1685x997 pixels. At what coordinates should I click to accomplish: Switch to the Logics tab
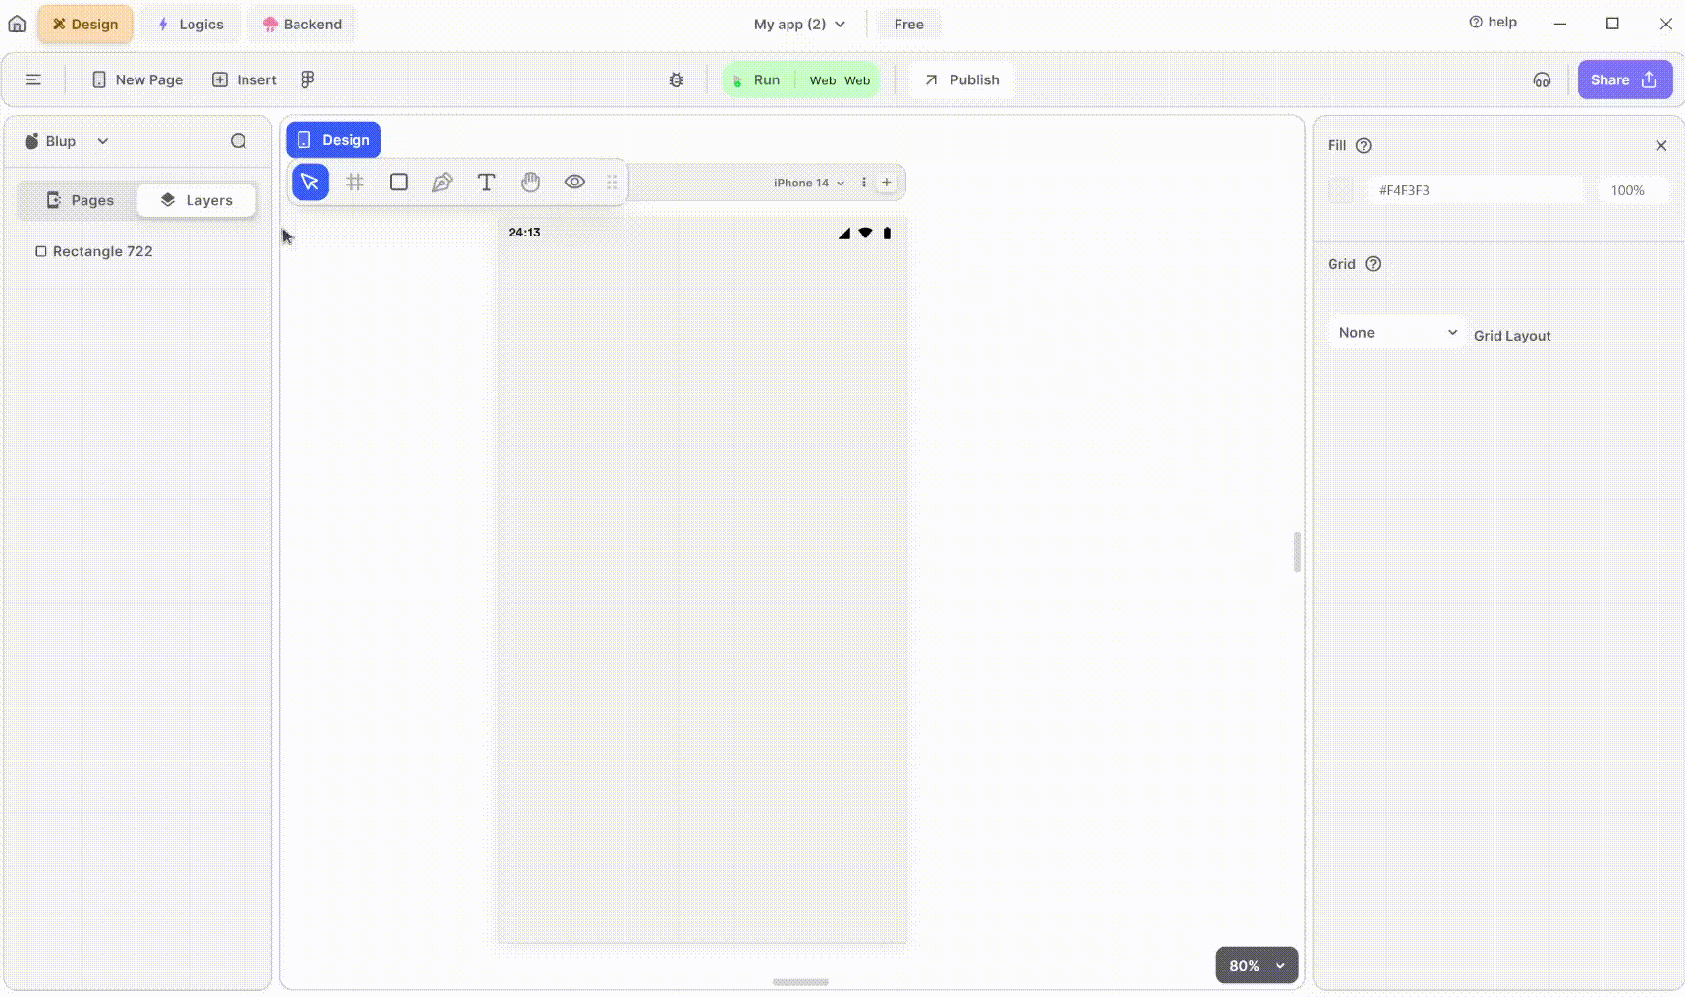point(190,25)
